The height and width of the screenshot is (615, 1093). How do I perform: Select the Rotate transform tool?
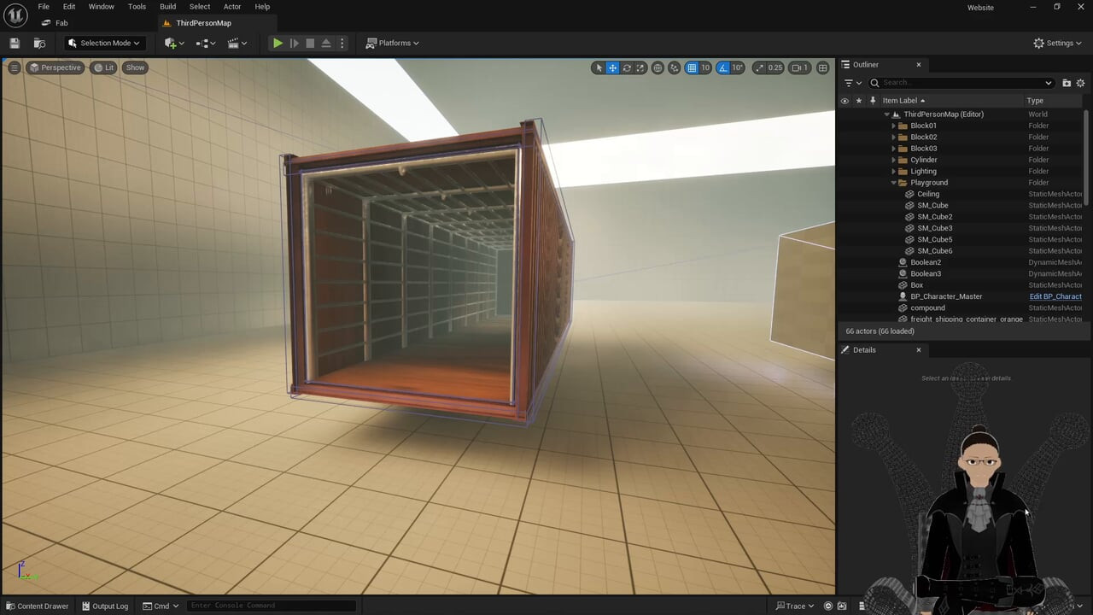pos(627,67)
